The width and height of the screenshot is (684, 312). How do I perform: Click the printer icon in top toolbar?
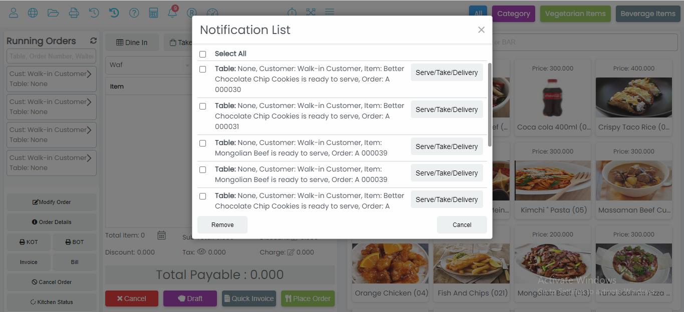(x=74, y=13)
